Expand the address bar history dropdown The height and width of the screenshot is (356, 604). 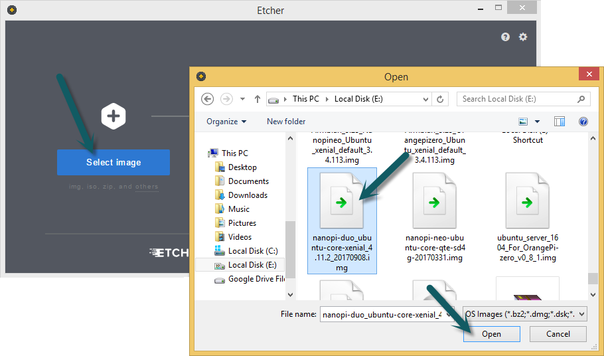[x=425, y=99]
